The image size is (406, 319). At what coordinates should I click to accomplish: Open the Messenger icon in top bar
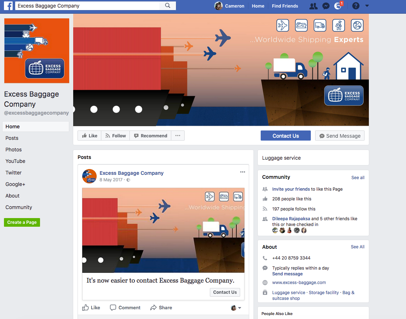tap(326, 6)
